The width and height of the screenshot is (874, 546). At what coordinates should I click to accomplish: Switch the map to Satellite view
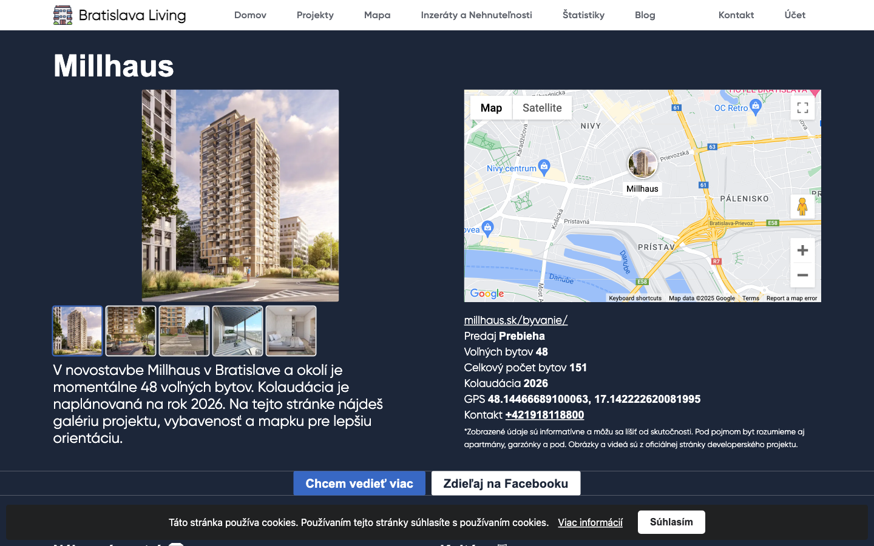[x=542, y=107]
